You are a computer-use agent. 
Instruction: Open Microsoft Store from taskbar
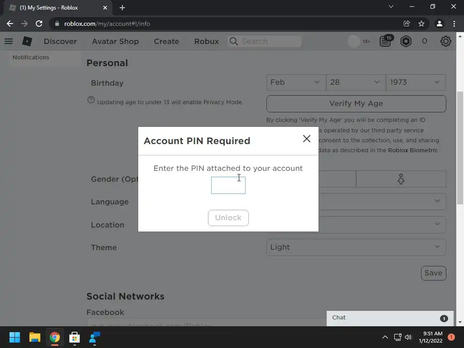coord(75,337)
